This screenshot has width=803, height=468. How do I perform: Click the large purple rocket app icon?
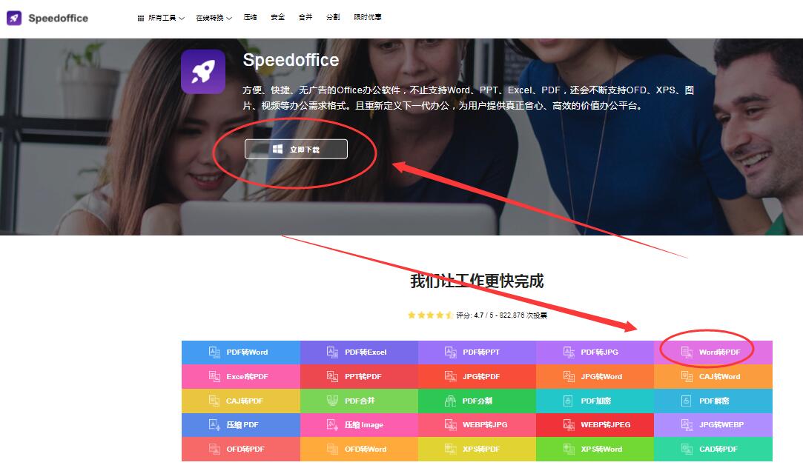[203, 72]
